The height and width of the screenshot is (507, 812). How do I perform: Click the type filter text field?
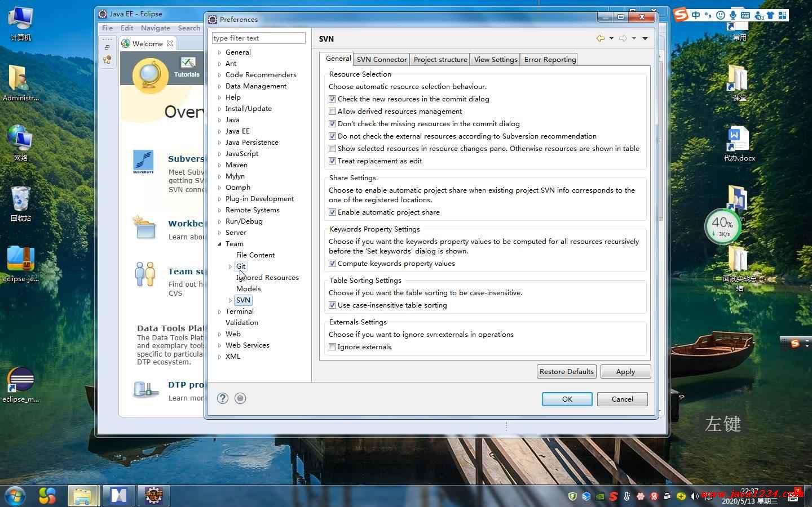click(x=259, y=38)
